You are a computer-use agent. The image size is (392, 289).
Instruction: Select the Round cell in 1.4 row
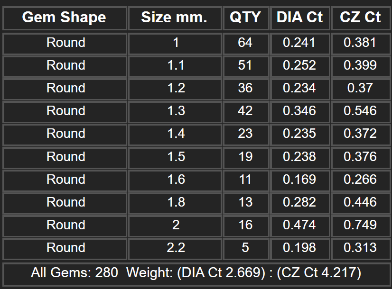point(65,135)
